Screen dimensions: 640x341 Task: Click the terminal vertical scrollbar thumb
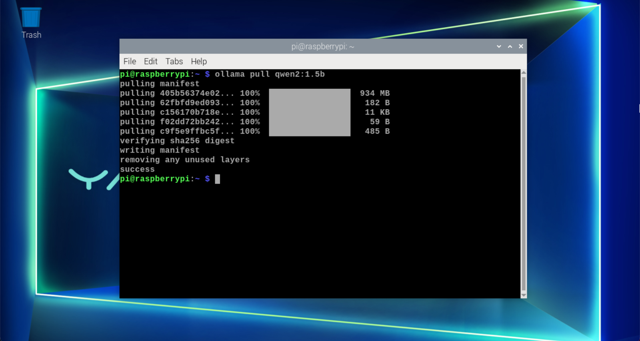[x=524, y=184]
